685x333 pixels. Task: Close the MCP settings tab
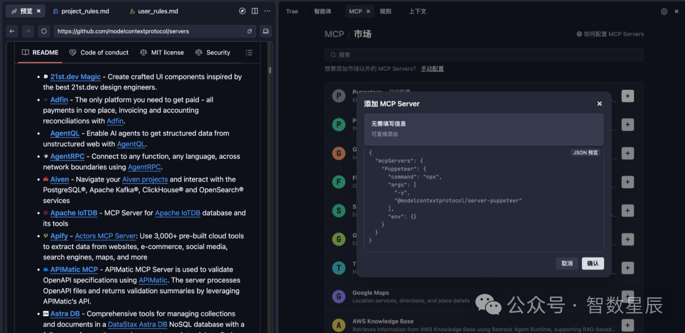click(x=368, y=11)
